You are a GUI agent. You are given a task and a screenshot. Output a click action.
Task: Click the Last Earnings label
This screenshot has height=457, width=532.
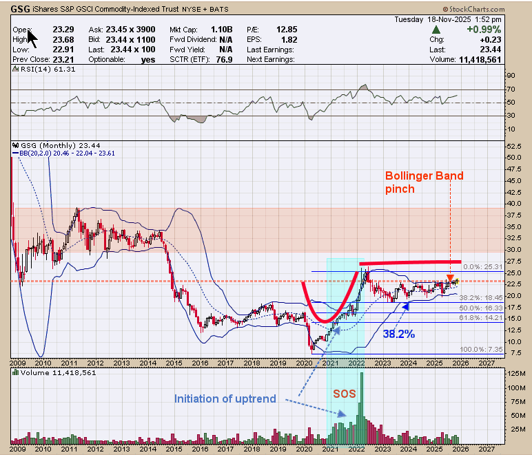click(270, 50)
